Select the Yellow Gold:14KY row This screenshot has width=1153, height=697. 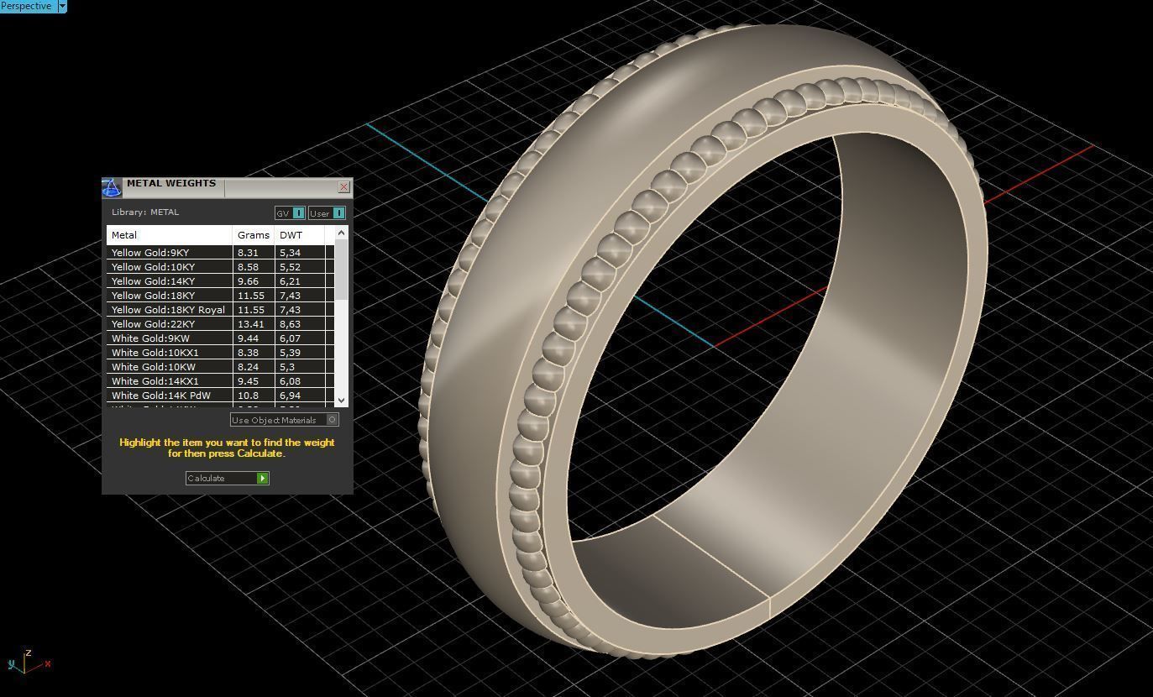click(220, 281)
